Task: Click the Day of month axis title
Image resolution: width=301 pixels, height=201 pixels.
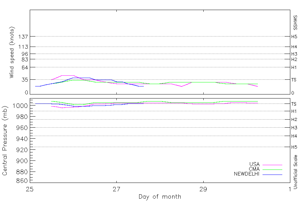Action: (x=160, y=197)
